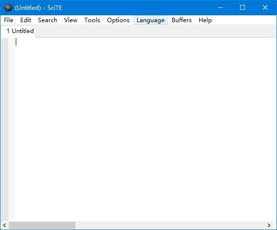
Task: Minimize the SciTE window
Action: 220,7
